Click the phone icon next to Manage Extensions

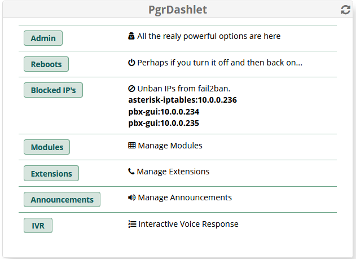pyautogui.click(x=131, y=172)
